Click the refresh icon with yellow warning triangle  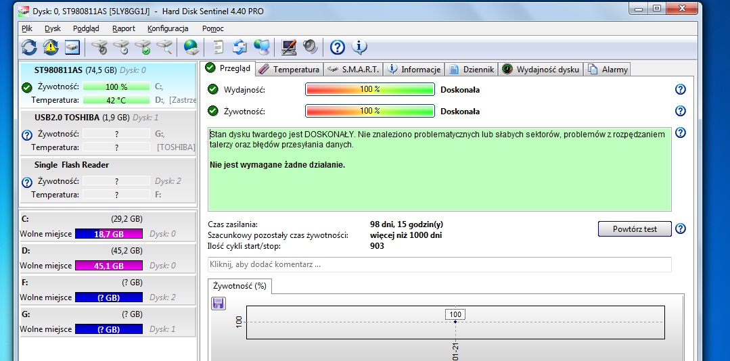50,47
